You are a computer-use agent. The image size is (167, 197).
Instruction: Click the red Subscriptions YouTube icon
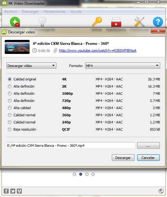(x=116, y=22)
